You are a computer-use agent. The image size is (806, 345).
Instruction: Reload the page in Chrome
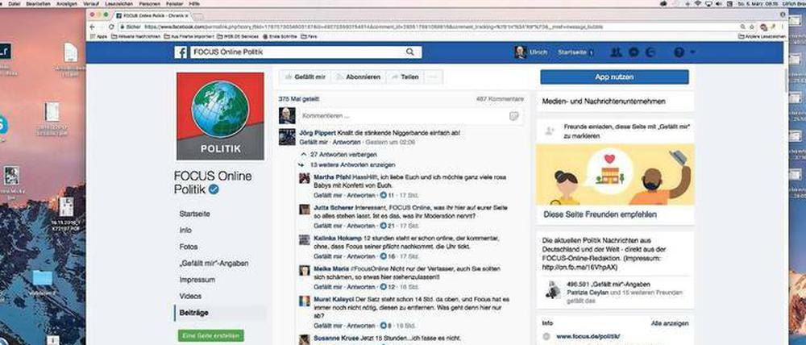pos(111,27)
